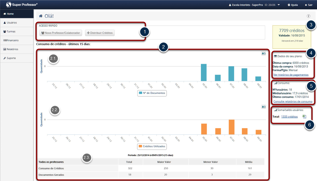This screenshot has height=181, width=317.
Task: Click the tallest orange bar for 07/01
Action: pos(232,127)
